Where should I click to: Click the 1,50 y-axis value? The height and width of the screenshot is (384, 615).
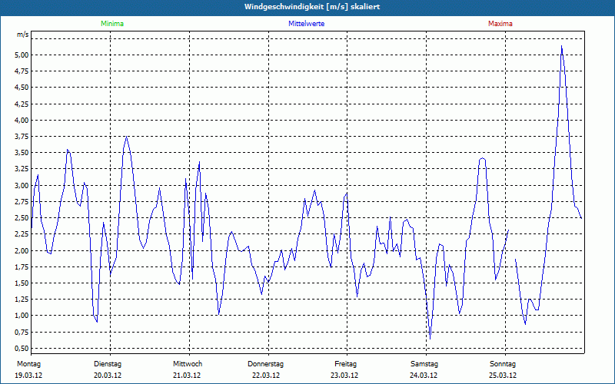point(22,283)
